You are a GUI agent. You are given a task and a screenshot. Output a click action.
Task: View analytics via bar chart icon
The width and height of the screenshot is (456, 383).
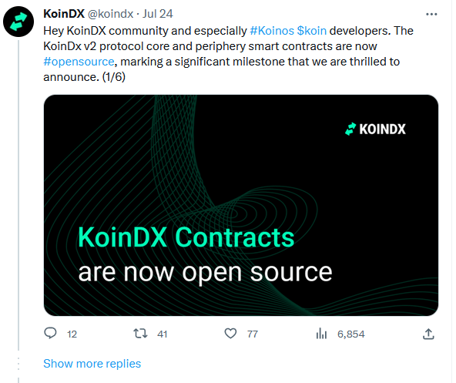321,334
